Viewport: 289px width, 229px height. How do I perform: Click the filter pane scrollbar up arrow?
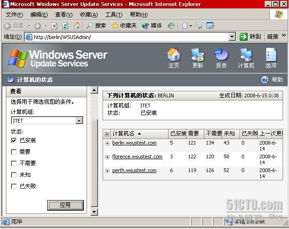[x=94, y=90]
